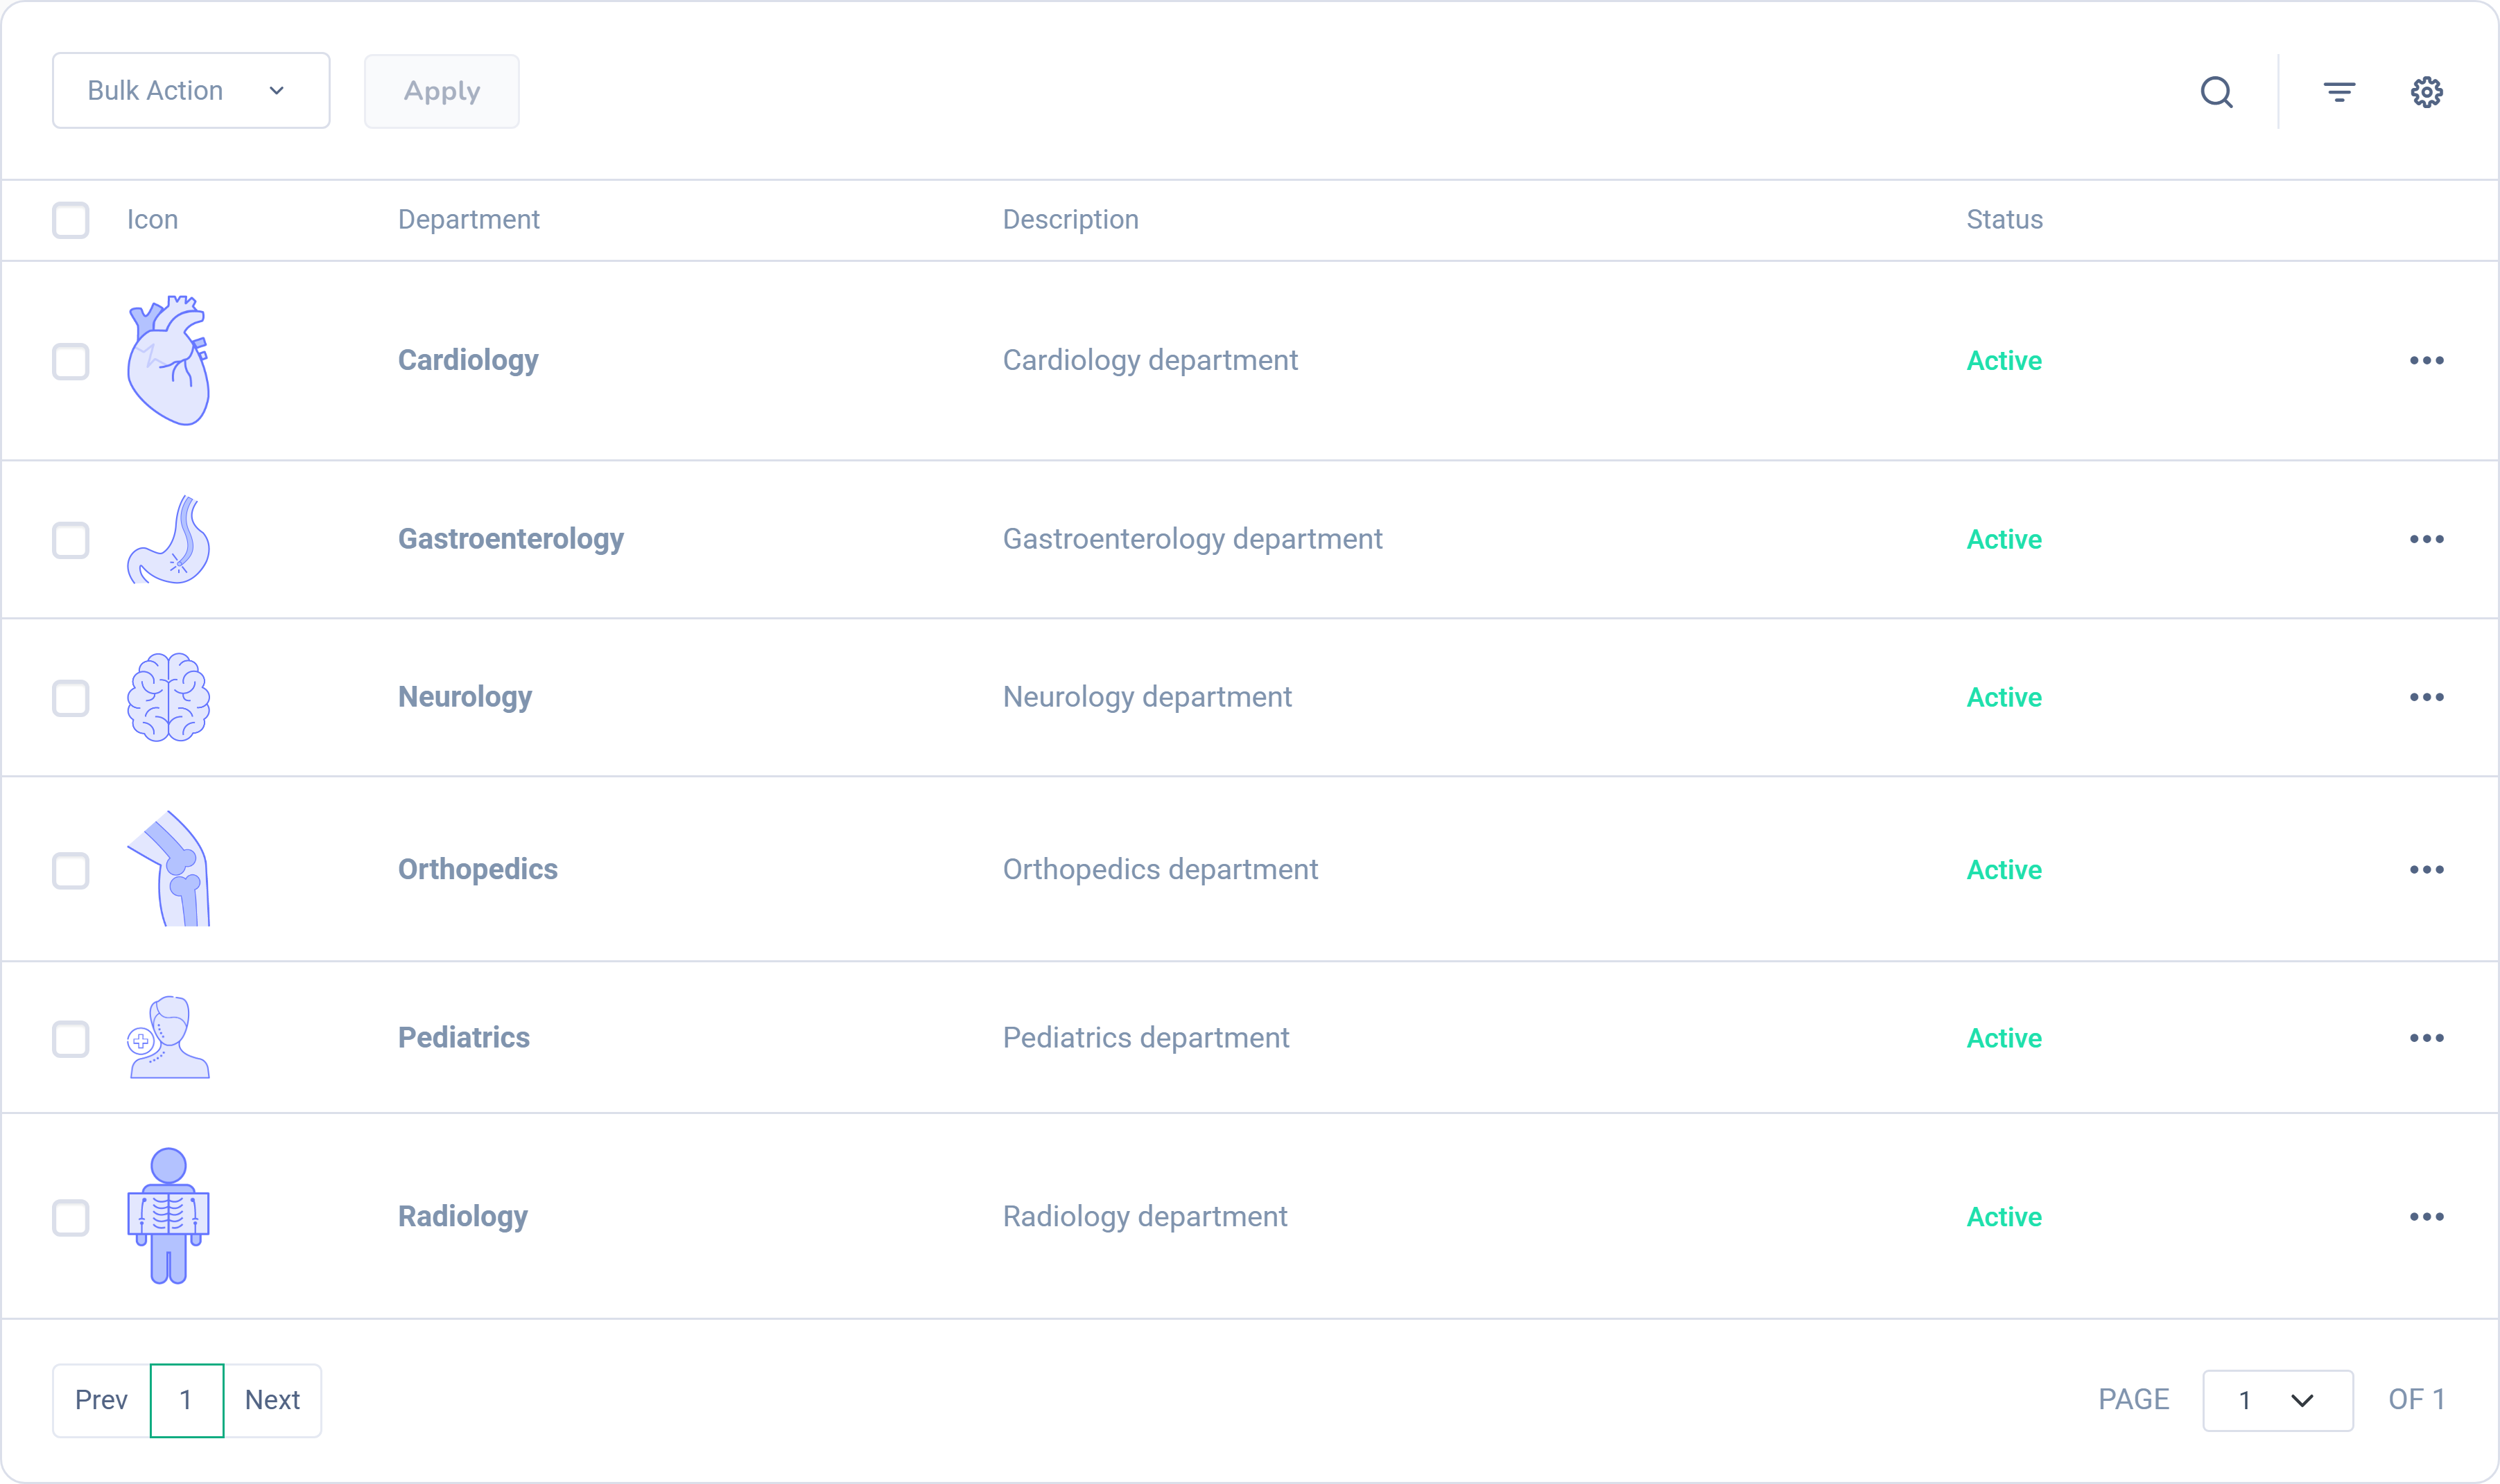Toggle the select-all checkbox in header

(x=71, y=220)
